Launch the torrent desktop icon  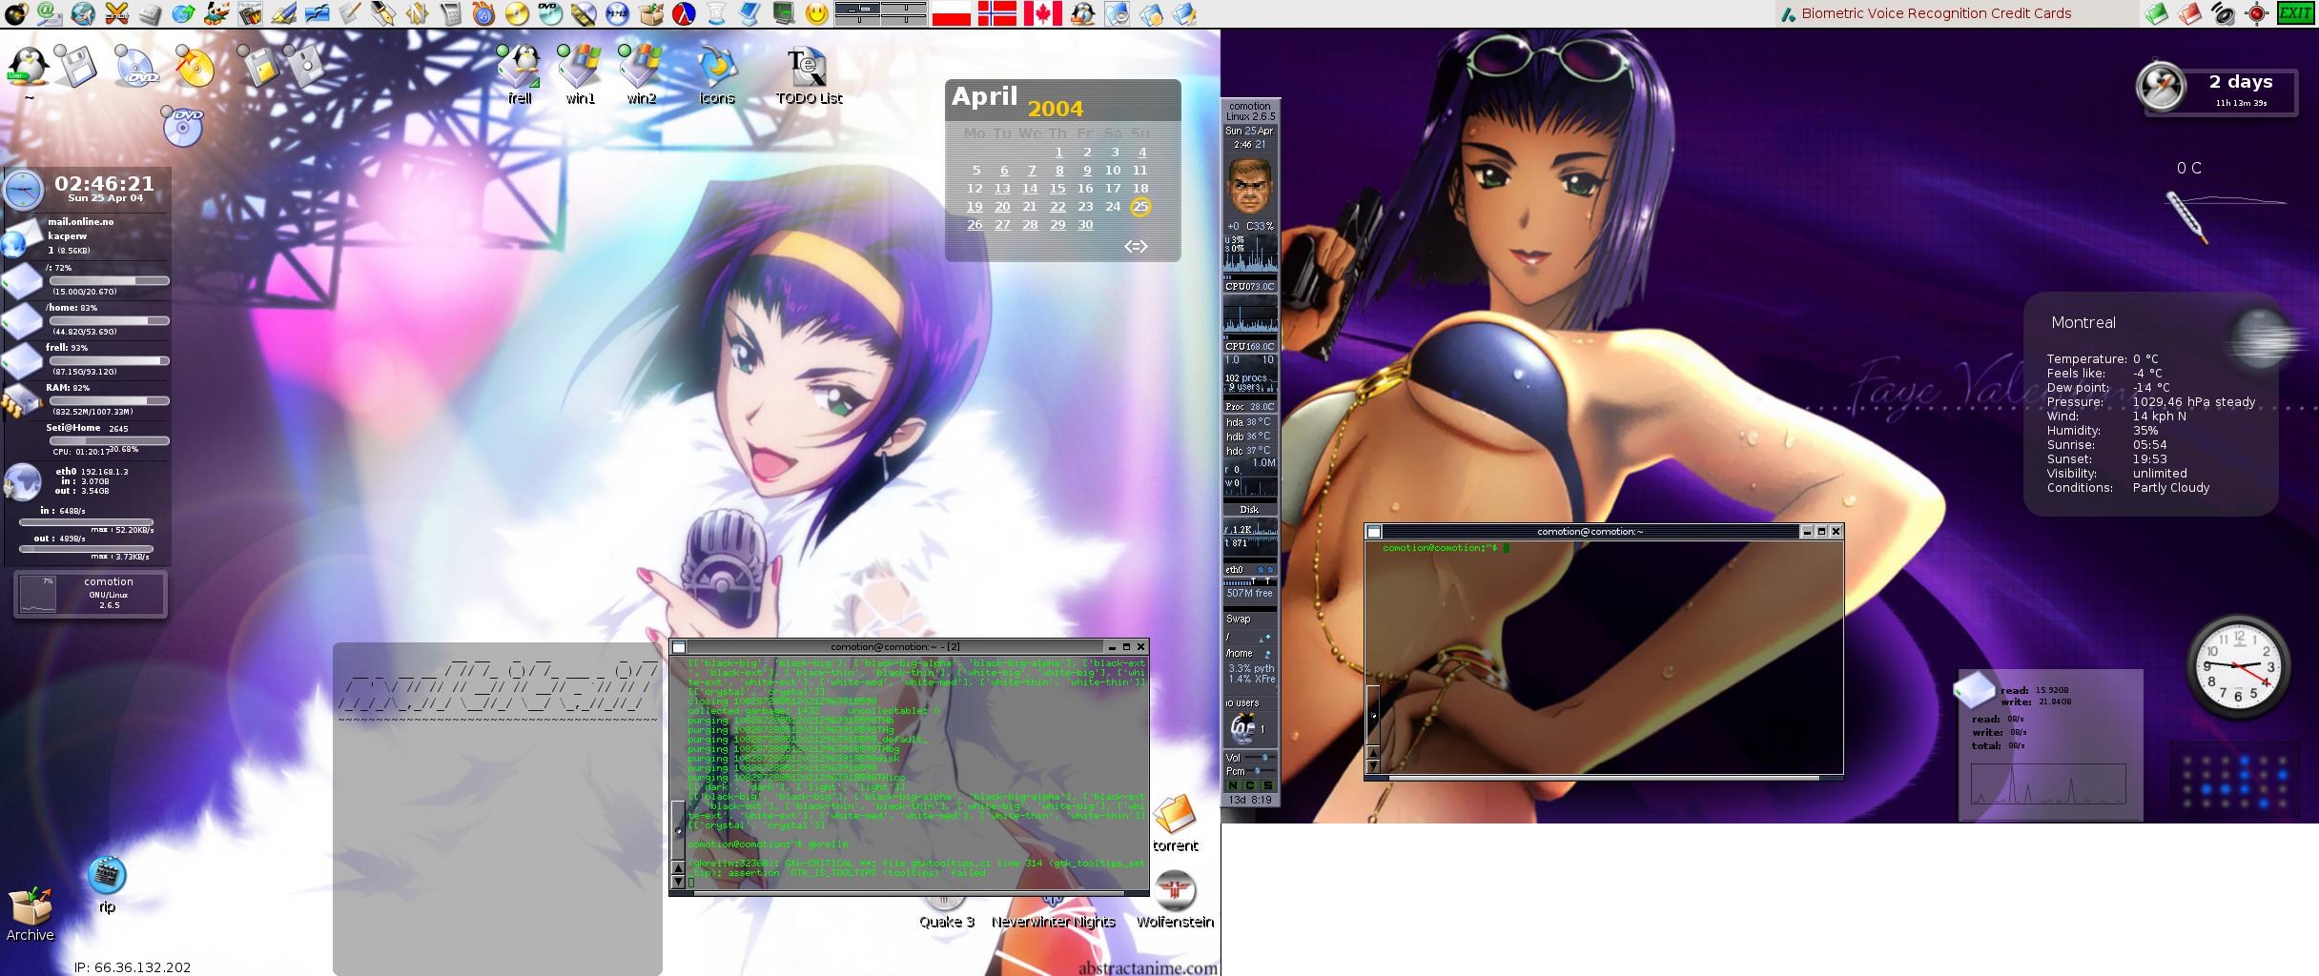point(1175,823)
